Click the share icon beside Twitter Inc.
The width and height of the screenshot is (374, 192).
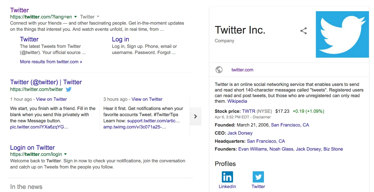pyautogui.click(x=304, y=31)
